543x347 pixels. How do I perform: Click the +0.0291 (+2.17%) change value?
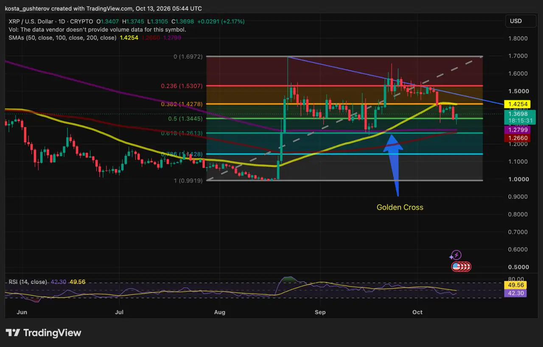tap(220, 21)
